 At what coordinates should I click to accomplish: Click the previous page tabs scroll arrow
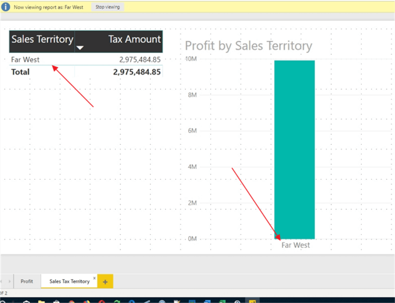pyautogui.click(x=1, y=281)
